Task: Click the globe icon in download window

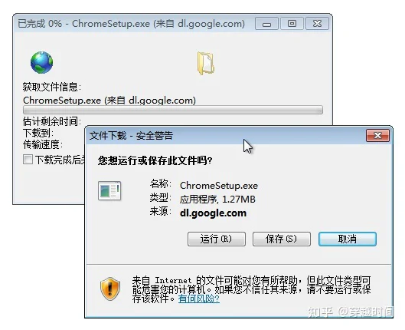Action: 41,62
